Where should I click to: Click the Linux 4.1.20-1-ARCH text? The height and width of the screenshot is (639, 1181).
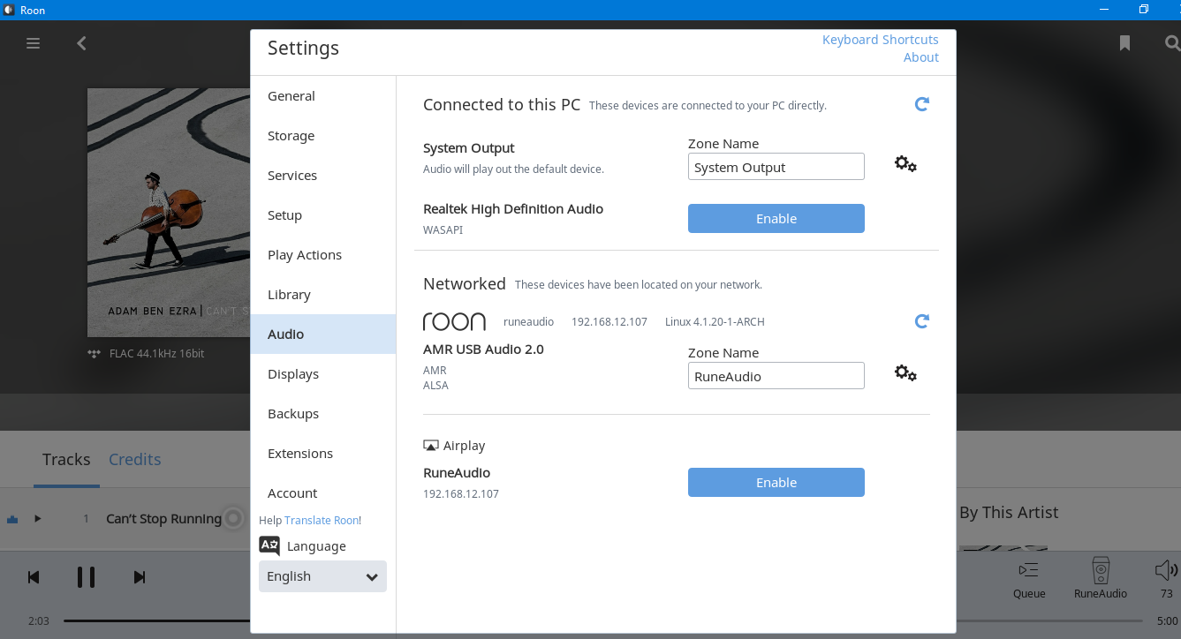click(715, 322)
